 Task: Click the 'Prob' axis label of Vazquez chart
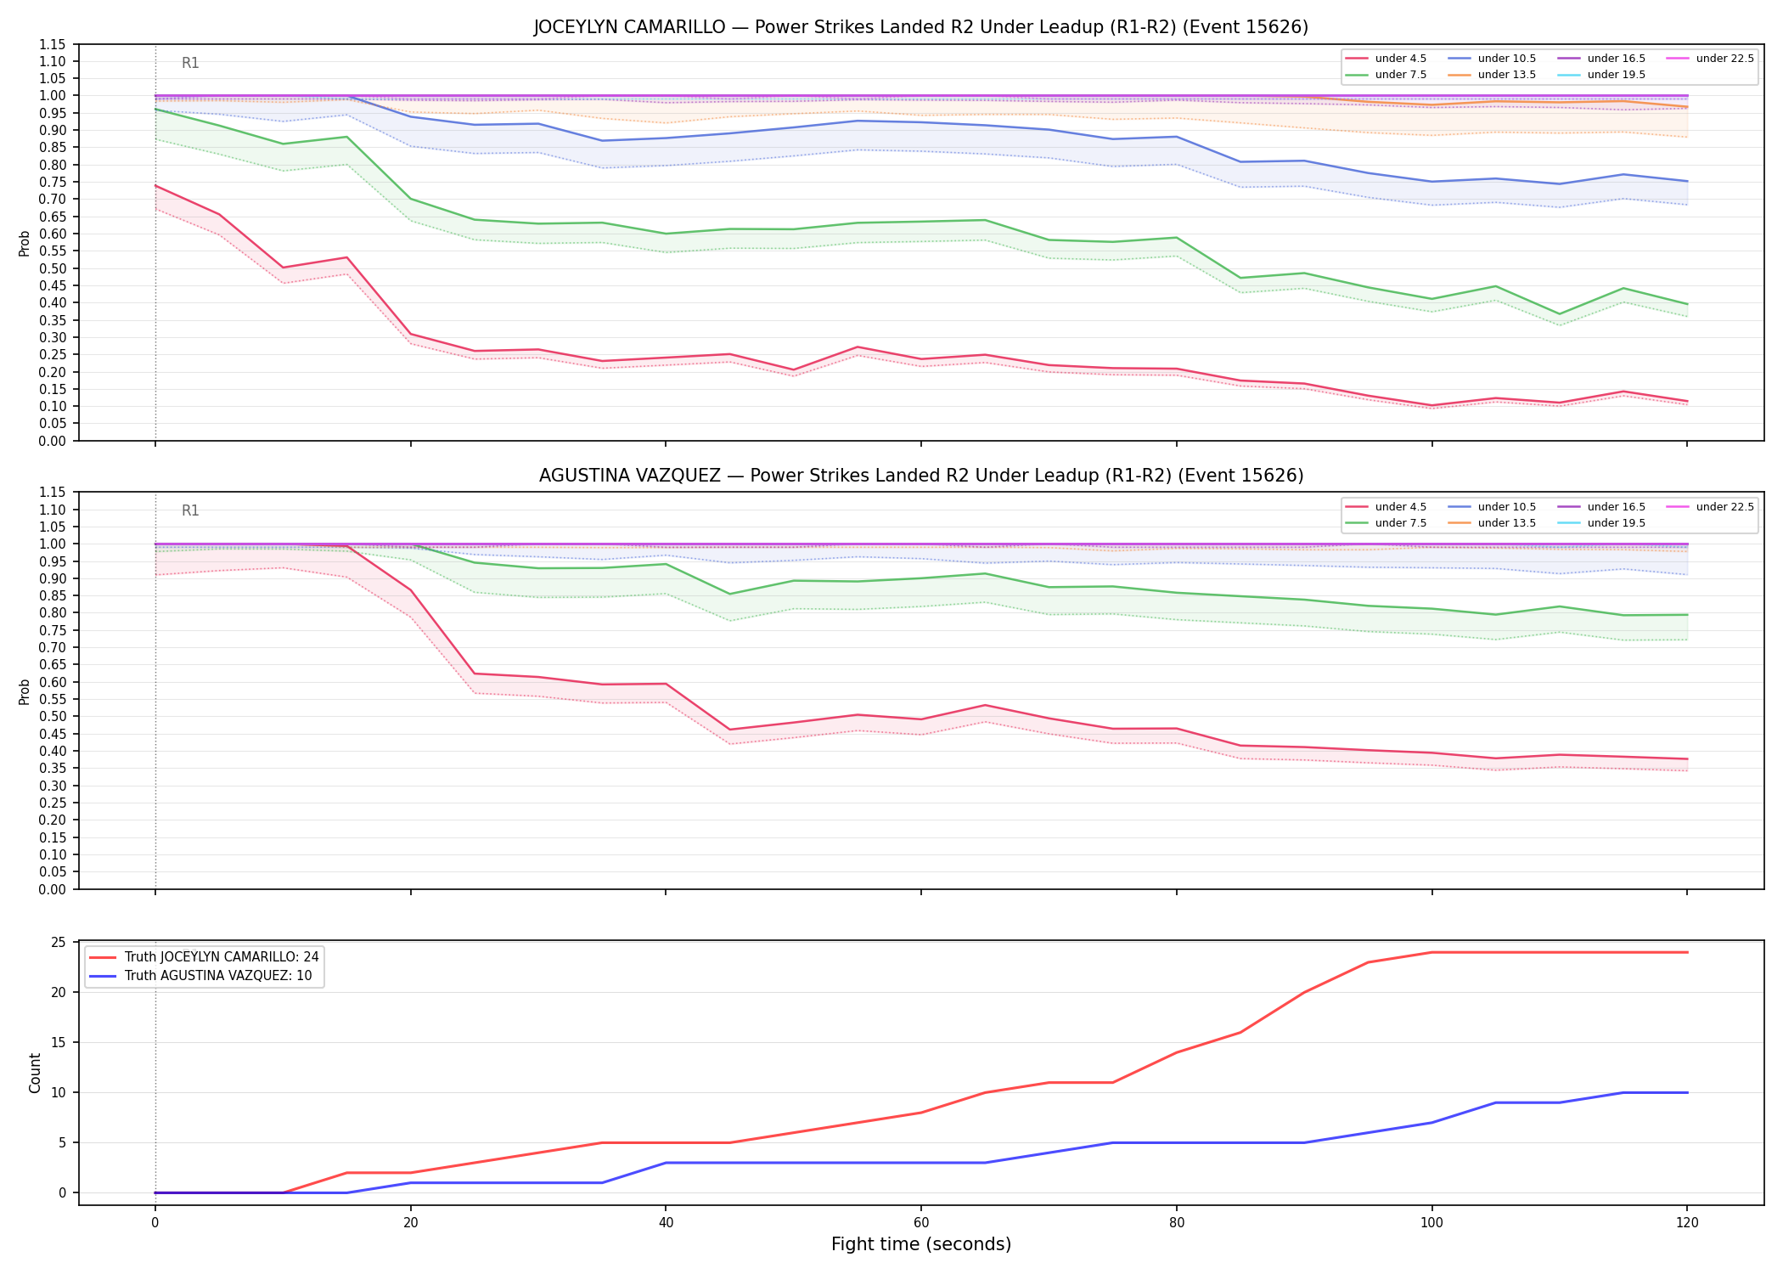25,691
